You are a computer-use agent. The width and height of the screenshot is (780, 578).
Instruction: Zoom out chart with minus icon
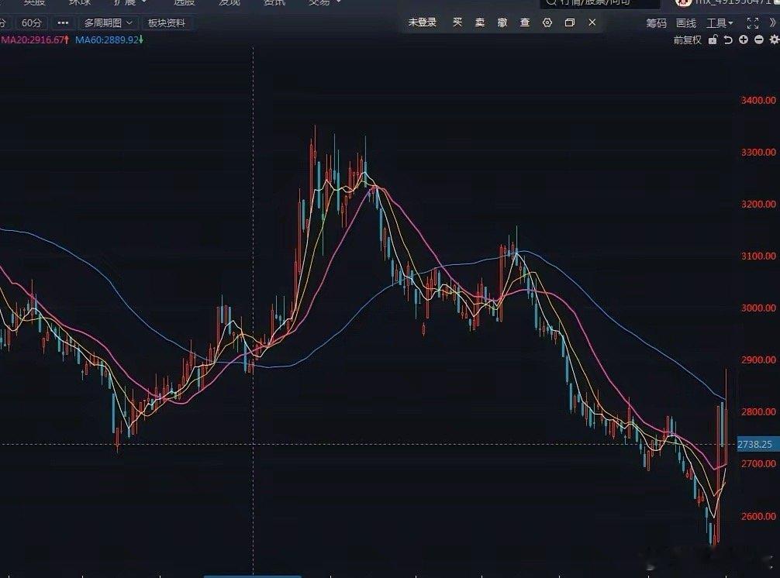coord(758,40)
